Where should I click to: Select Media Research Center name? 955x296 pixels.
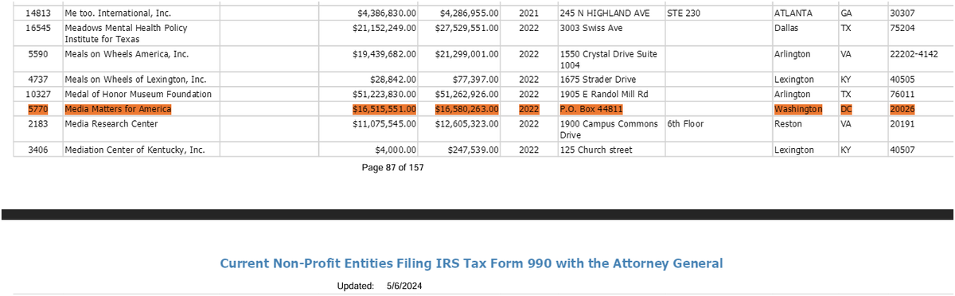[x=111, y=123]
